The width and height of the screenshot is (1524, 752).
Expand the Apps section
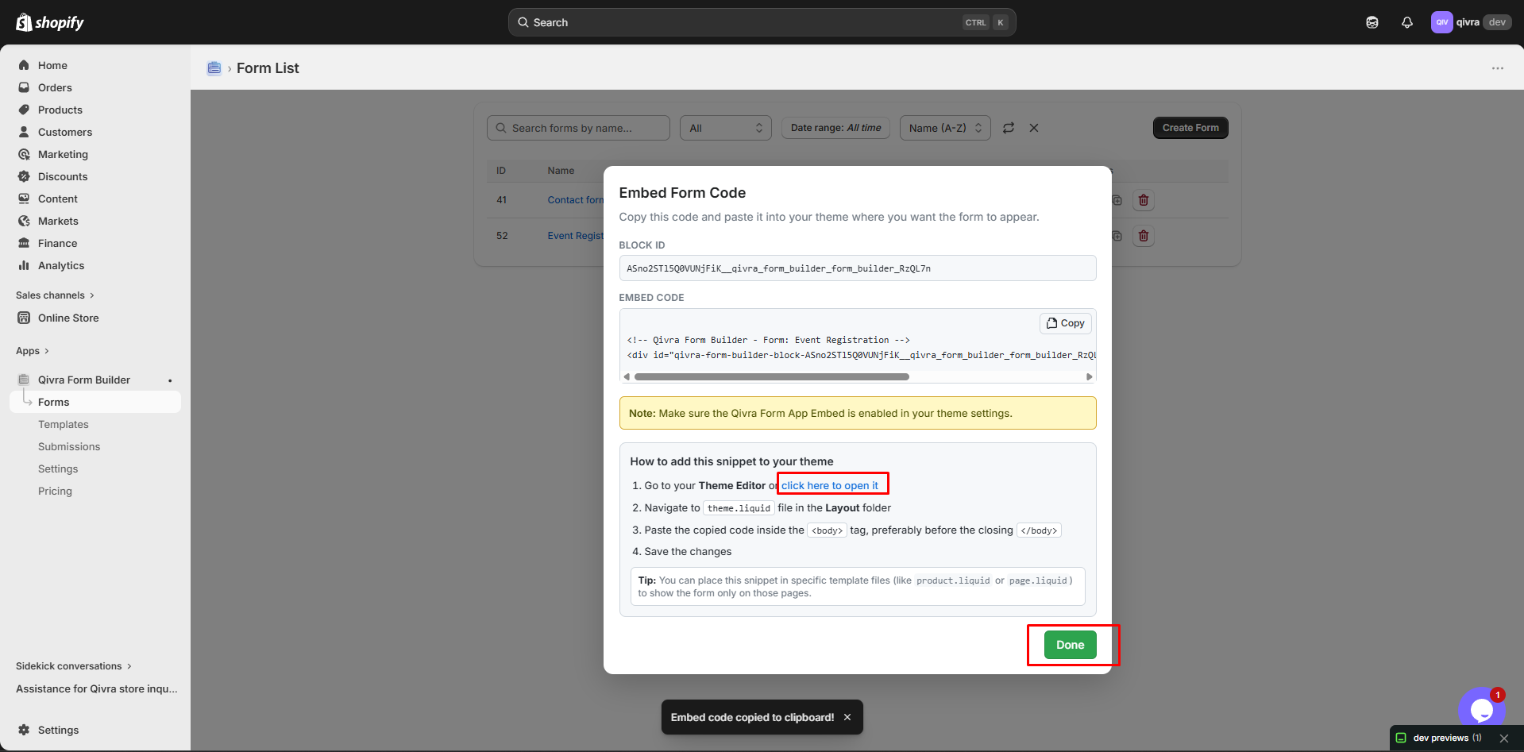(x=33, y=351)
